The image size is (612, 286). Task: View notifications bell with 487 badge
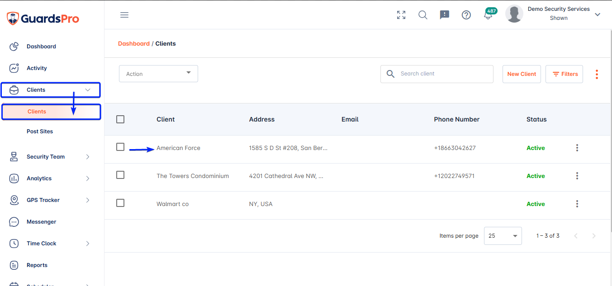[x=489, y=14]
